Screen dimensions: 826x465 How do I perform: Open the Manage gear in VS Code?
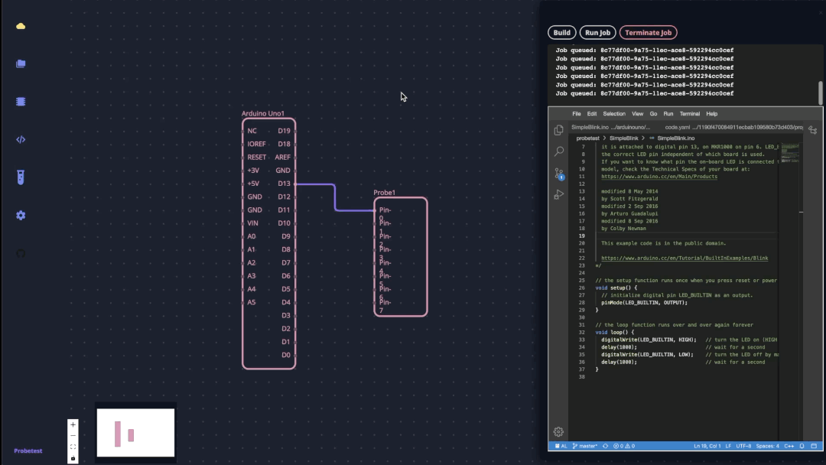point(558,432)
